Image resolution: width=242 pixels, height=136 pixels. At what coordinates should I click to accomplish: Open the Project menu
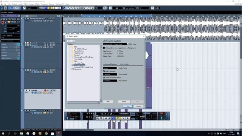coord(14,4)
